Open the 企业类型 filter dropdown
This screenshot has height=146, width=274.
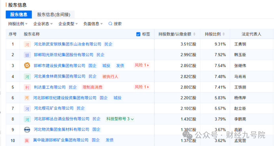68,24
